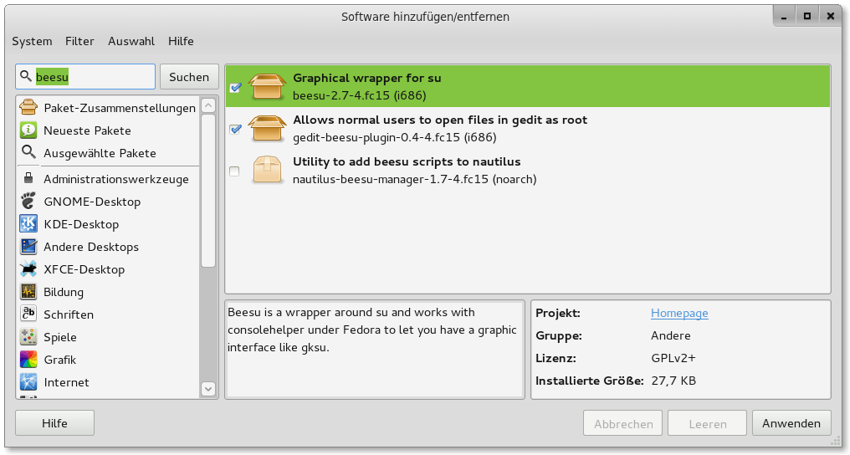Select the Schriften category label
850x455 pixels.
[69, 314]
